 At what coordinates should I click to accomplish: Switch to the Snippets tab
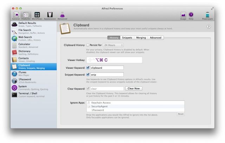click(127, 38)
